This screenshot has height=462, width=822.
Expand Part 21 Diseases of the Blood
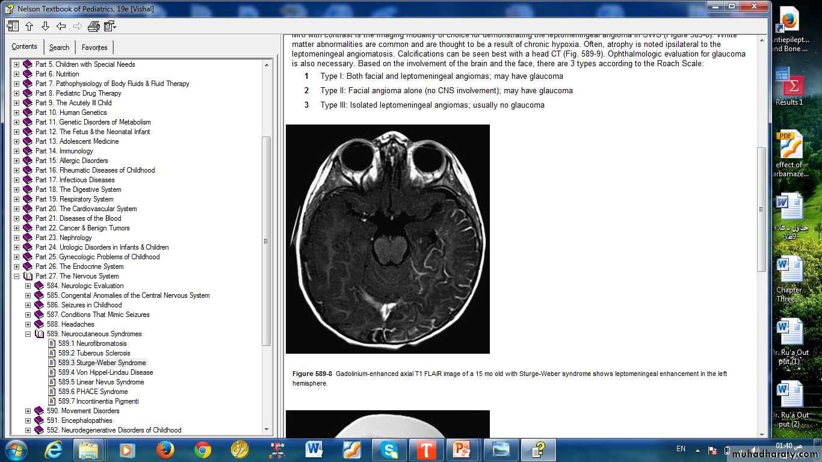(17, 218)
